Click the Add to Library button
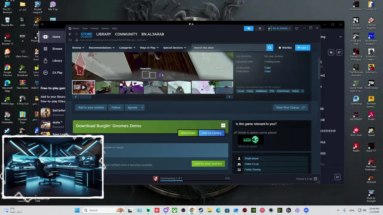The height and width of the screenshot is (215, 383). 212,133
